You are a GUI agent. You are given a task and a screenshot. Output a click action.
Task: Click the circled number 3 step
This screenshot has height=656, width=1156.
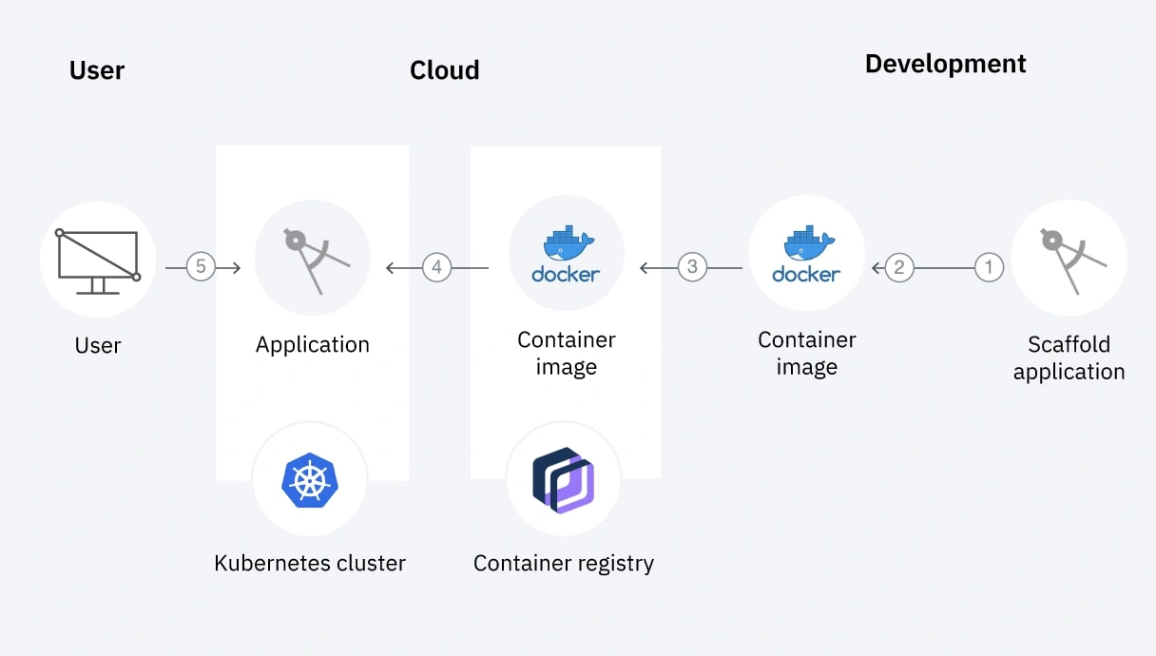pos(692,267)
